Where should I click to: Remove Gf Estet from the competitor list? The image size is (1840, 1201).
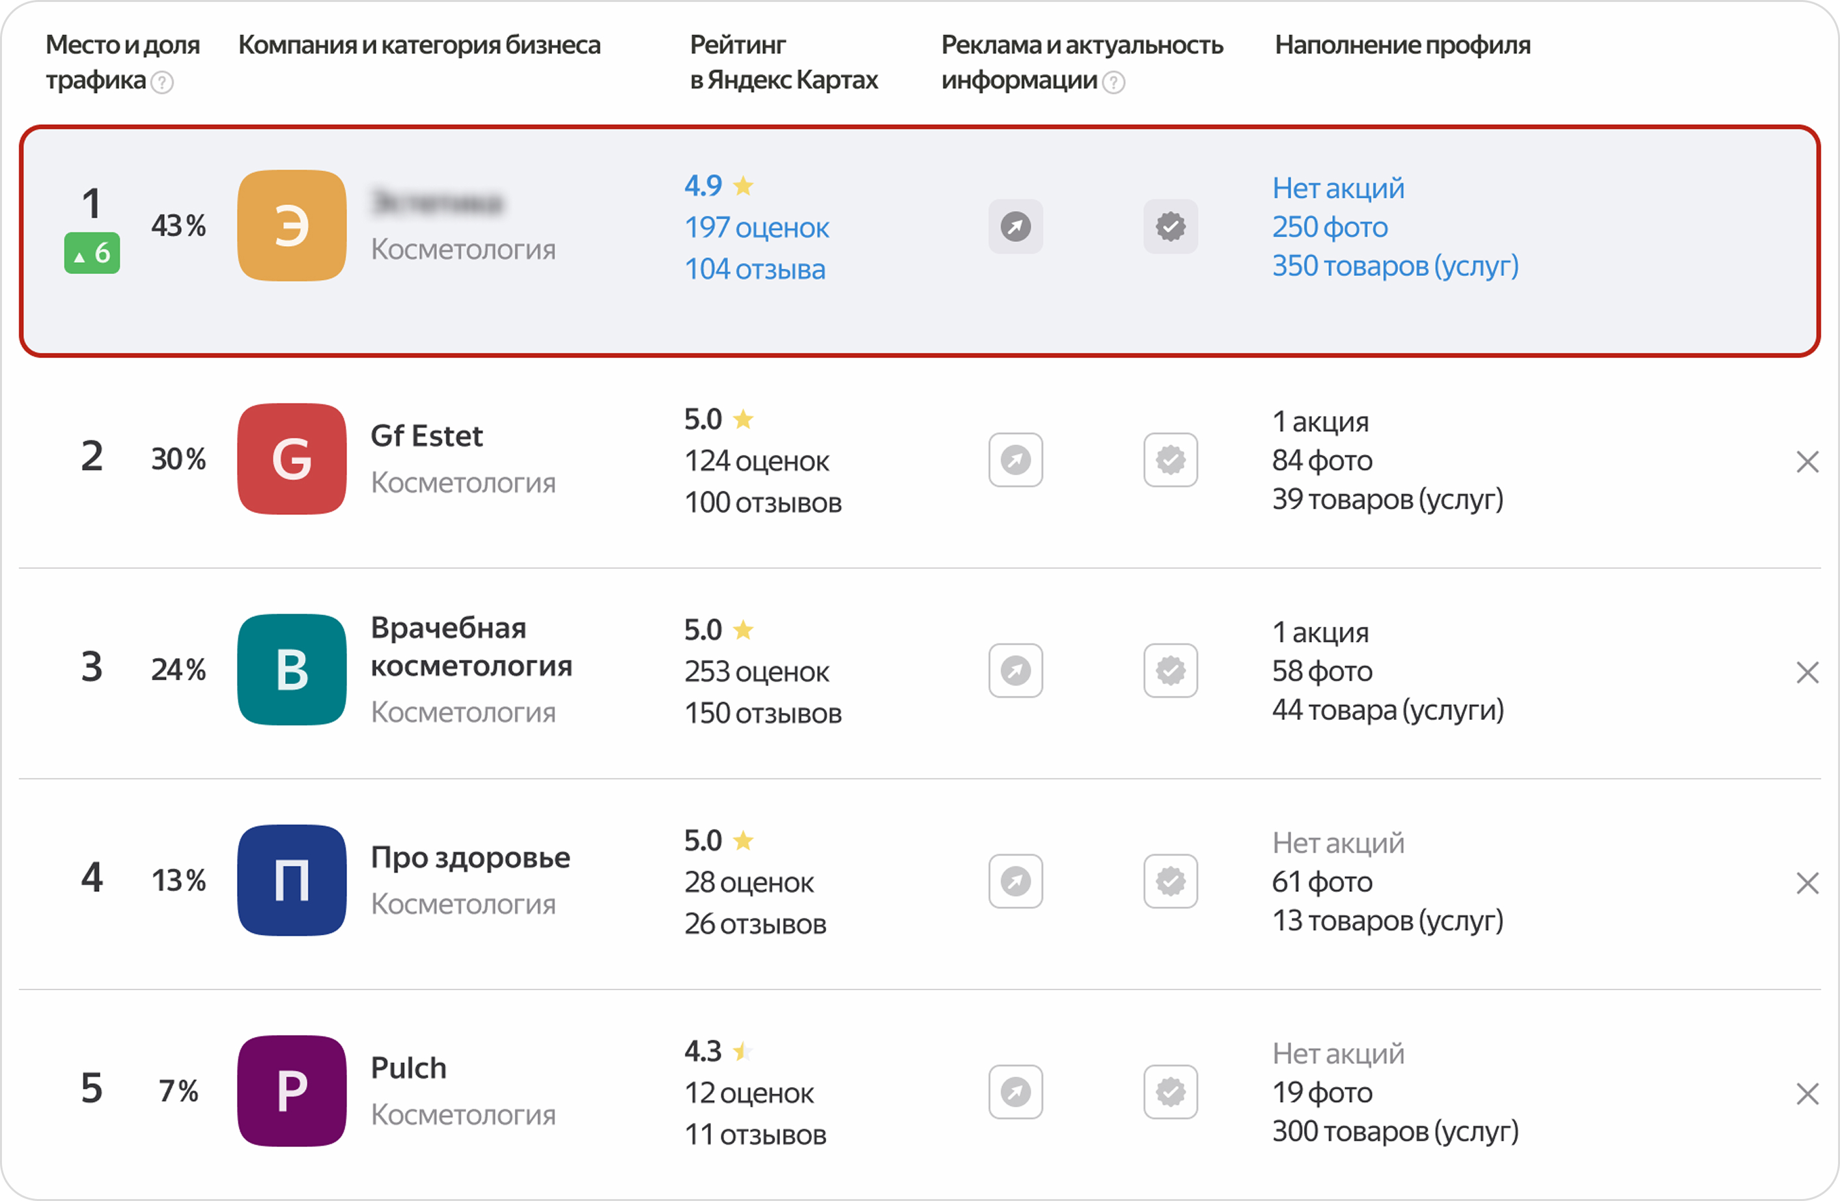pos(1807,462)
